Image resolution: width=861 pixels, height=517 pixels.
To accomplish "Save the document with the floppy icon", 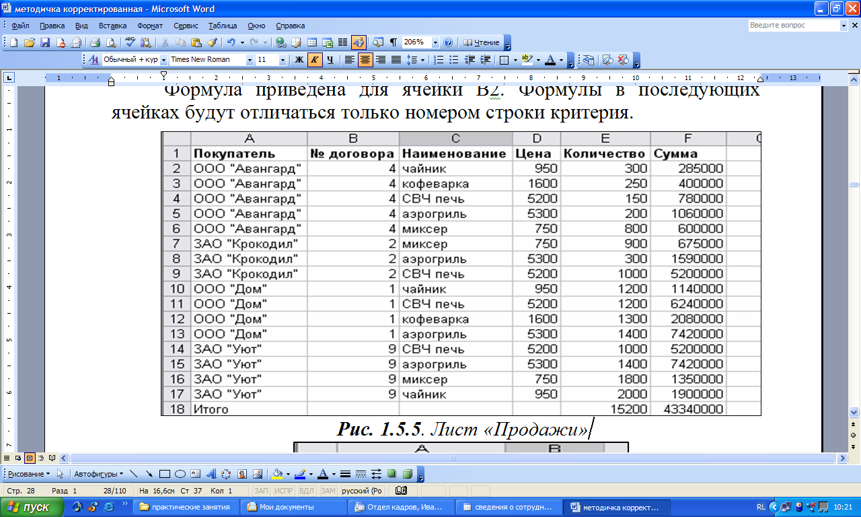I will (x=45, y=42).
